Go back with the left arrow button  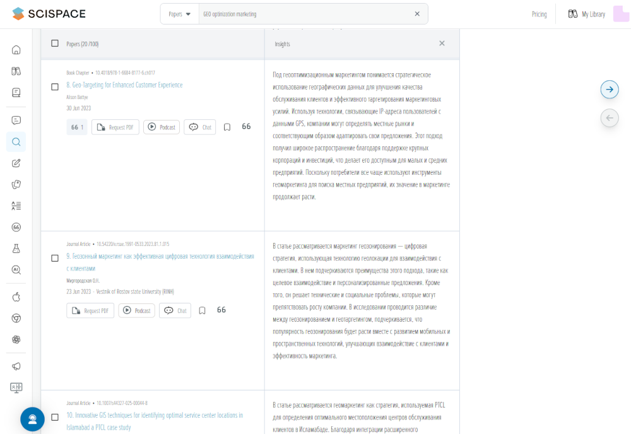coord(610,118)
